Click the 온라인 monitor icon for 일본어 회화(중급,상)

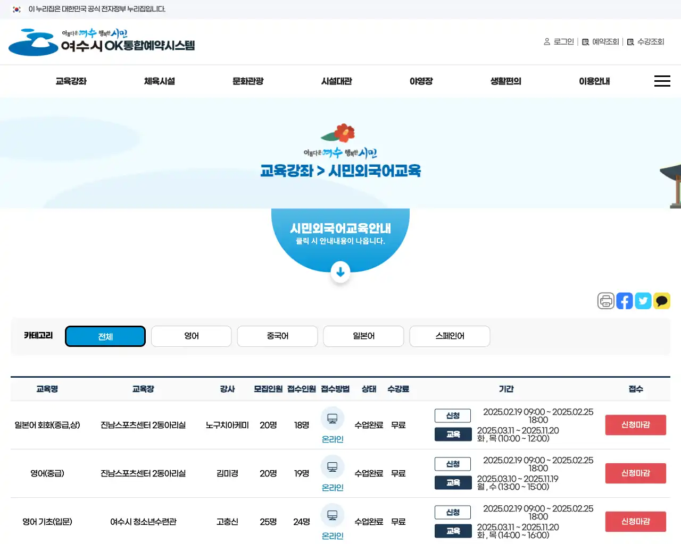pos(333,419)
